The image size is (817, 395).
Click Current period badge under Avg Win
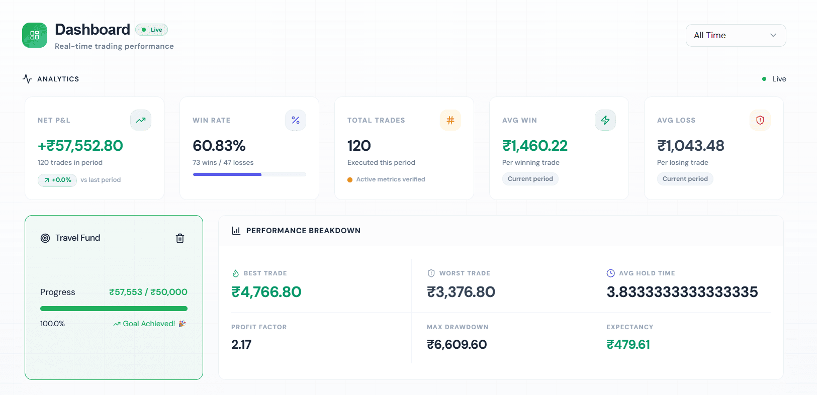(530, 179)
